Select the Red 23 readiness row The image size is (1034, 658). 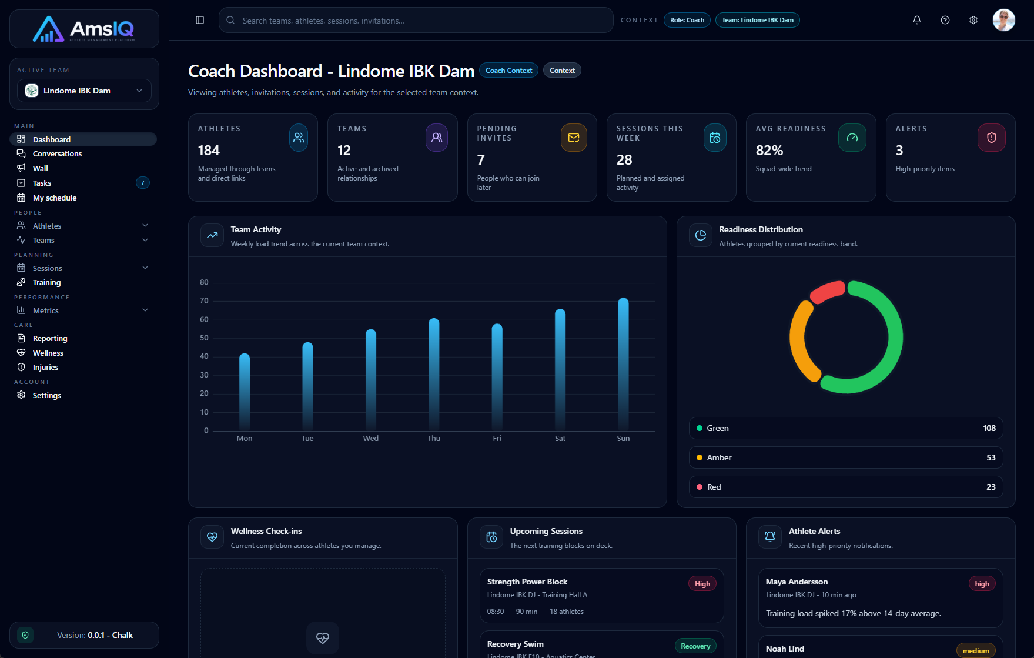click(x=846, y=487)
